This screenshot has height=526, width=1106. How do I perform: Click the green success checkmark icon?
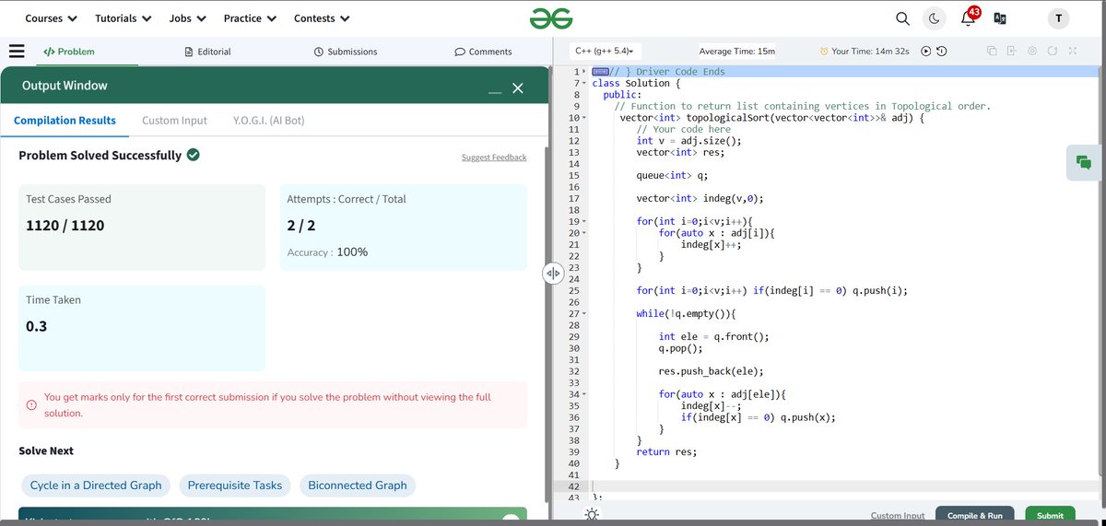194,155
